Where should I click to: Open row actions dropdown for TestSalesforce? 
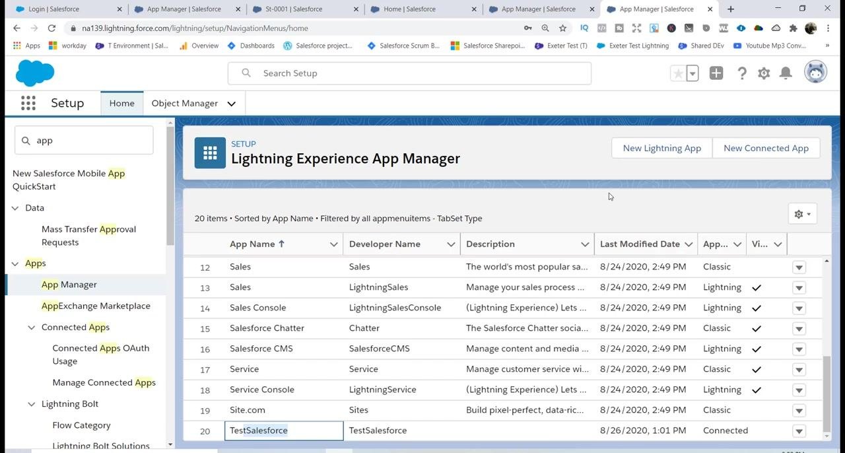799,431
